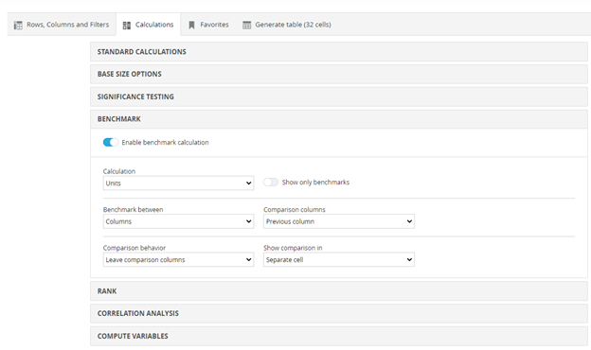Expand the Significance Testing section
This screenshot has height=350, width=591.
click(338, 96)
